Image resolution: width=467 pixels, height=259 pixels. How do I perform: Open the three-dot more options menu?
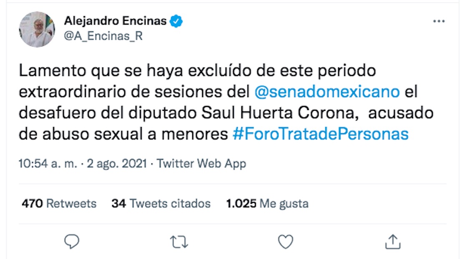(439, 21)
